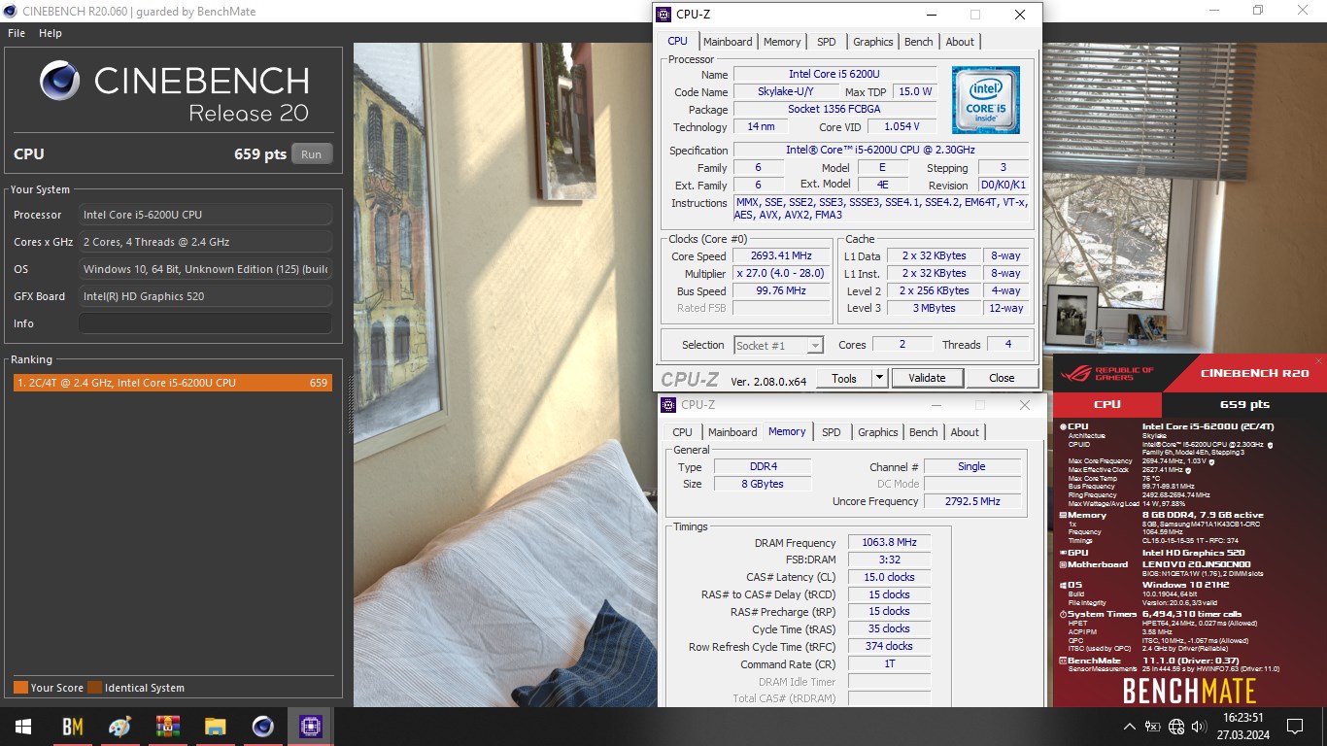Click the Close button in CPU-Z
Viewport: 1327px width, 746px height.
coord(1002,378)
